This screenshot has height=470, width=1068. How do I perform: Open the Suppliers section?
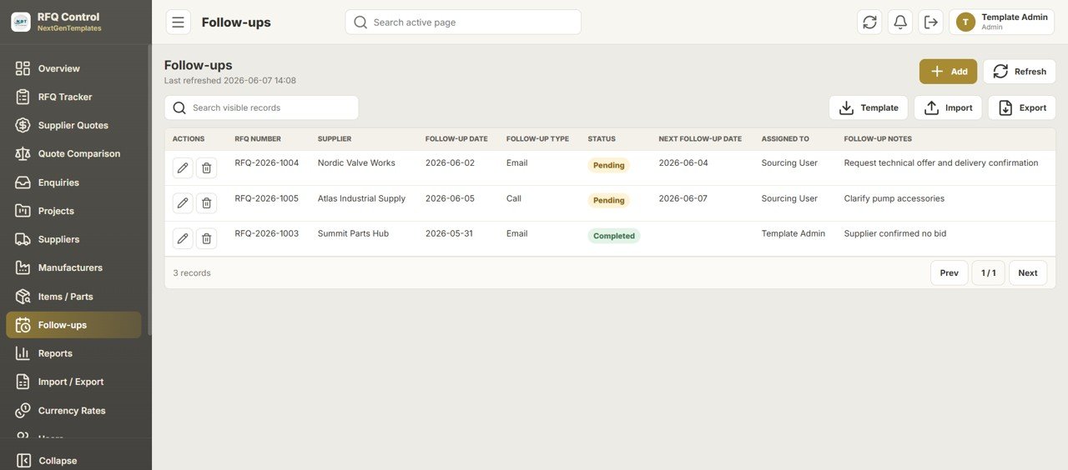73,239
